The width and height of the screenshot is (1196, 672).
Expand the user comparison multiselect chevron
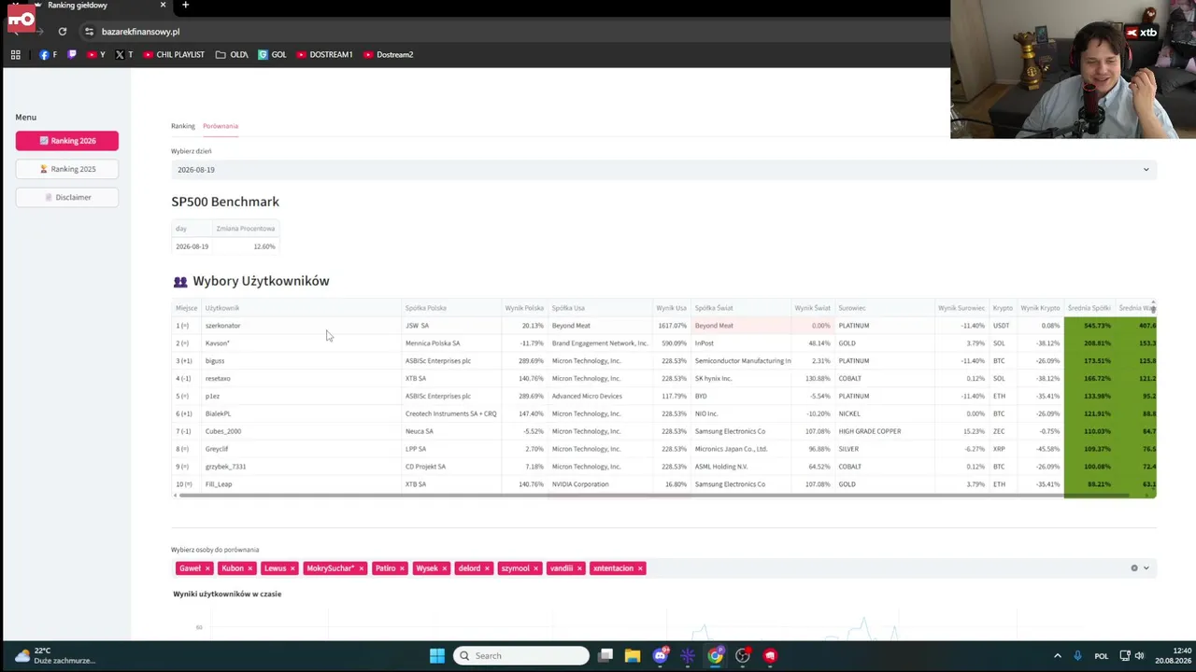point(1146,568)
